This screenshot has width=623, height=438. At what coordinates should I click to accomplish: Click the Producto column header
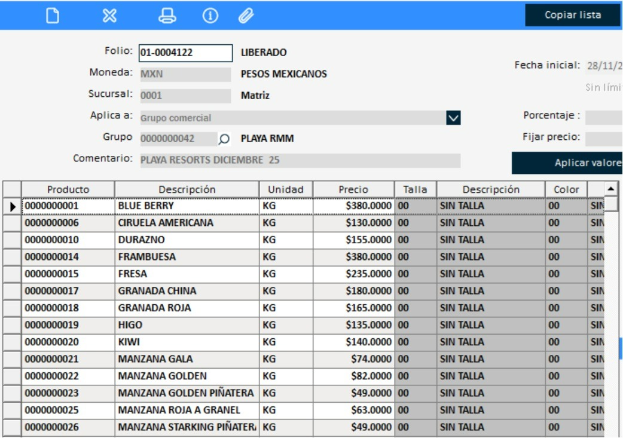pos(68,189)
